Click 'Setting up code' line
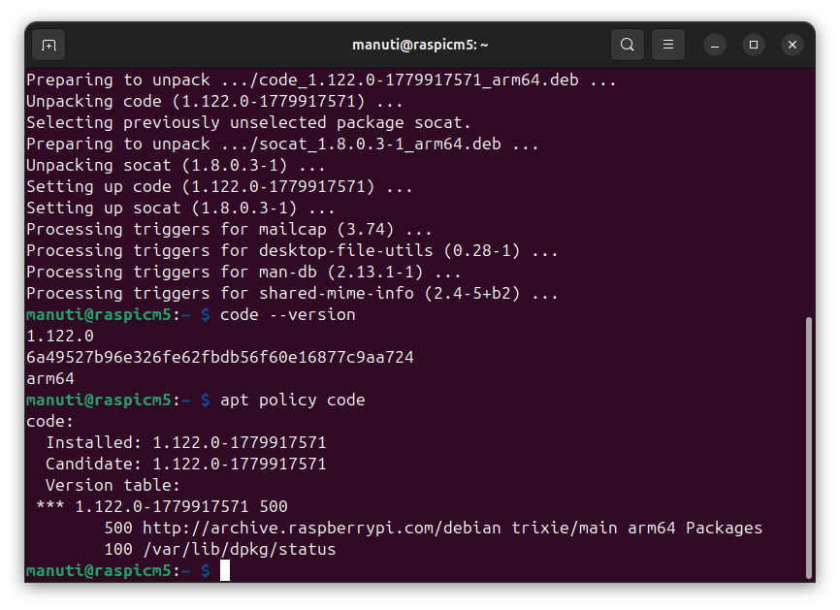This screenshot has width=840, height=610. coord(219,187)
